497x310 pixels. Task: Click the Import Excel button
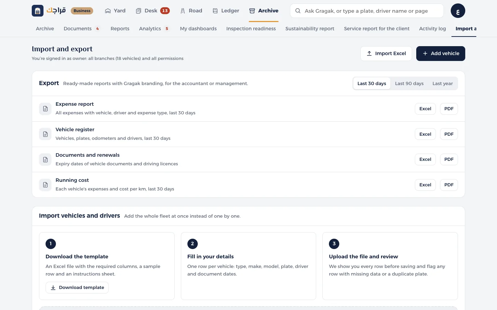386,53
